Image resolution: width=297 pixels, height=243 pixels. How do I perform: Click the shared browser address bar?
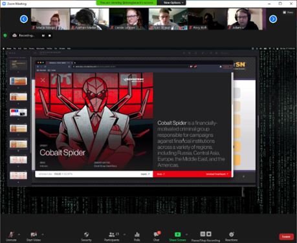131,67
